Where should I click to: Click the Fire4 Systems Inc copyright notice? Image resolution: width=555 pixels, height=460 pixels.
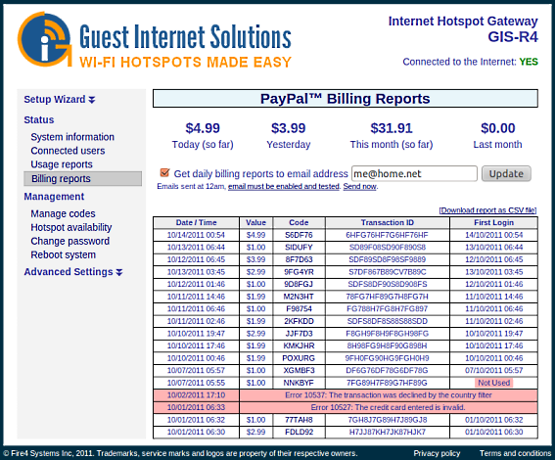pyautogui.click(x=180, y=453)
